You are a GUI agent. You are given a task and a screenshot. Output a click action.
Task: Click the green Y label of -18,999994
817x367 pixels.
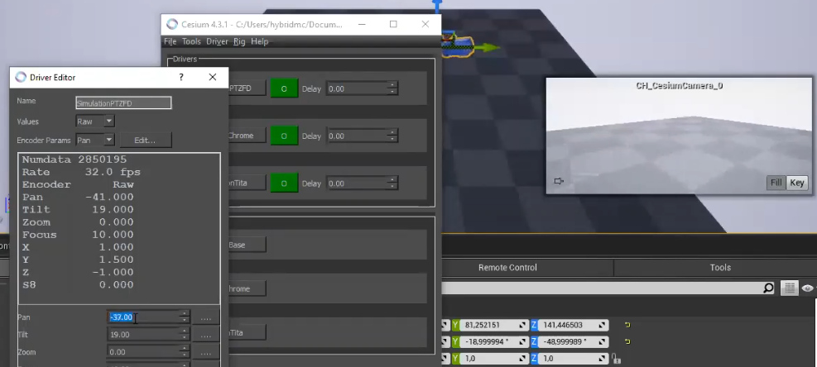[x=455, y=342]
